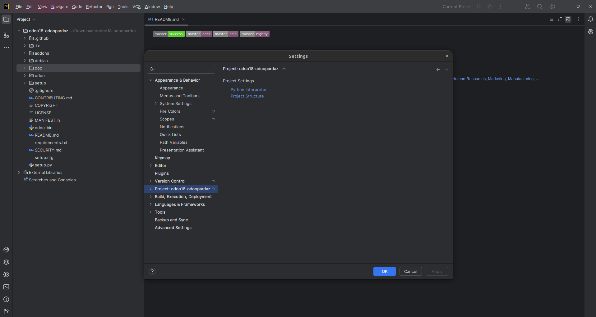The image size is (596, 317).
Task: Switch to editor and preview view
Action: pyautogui.click(x=560, y=19)
